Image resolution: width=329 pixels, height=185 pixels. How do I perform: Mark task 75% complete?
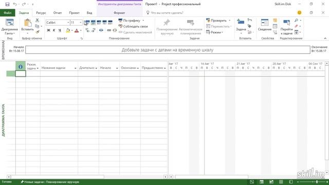[x=104, y=22]
